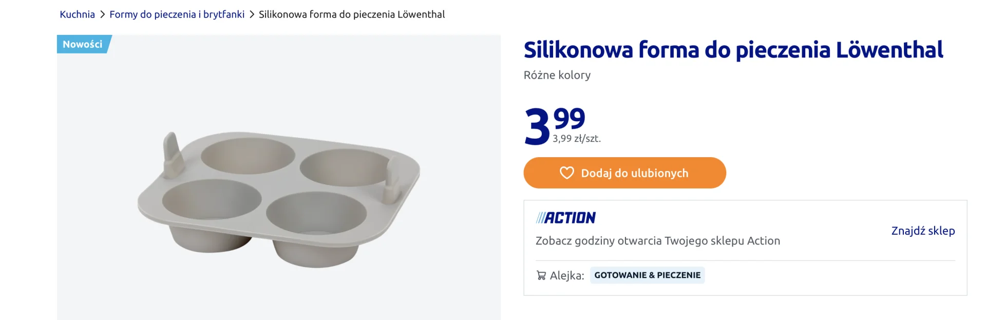Select the GOTOWANIE & PIECZENIE aisle tag
This screenshot has height=320, width=986.
[647, 275]
